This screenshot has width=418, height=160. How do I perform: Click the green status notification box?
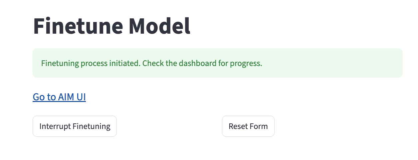pos(217,63)
